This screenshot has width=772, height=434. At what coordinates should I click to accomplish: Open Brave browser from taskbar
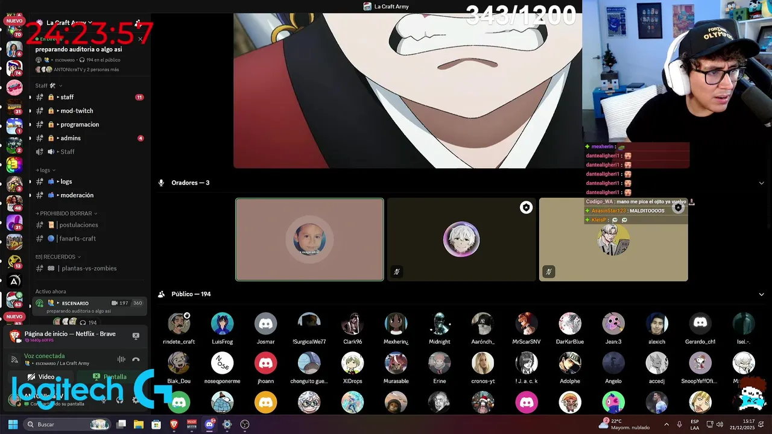pos(174,424)
